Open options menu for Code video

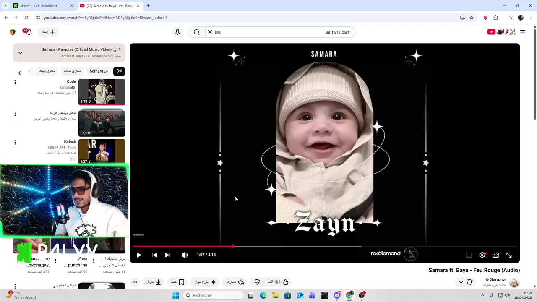point(15,82)
